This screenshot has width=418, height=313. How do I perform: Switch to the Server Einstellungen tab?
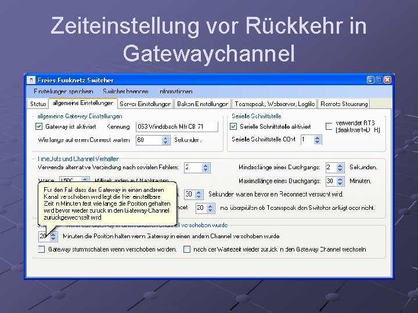[x=145, y=104]
